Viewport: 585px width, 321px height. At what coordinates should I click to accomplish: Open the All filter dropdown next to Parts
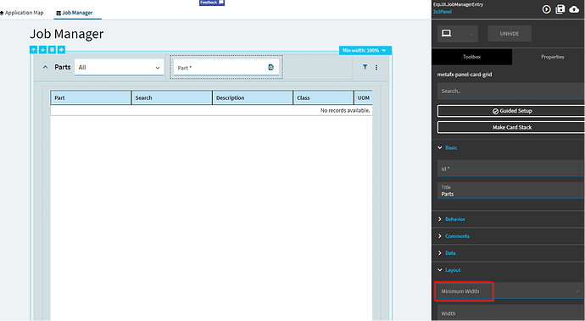click(x=119, y=68)
